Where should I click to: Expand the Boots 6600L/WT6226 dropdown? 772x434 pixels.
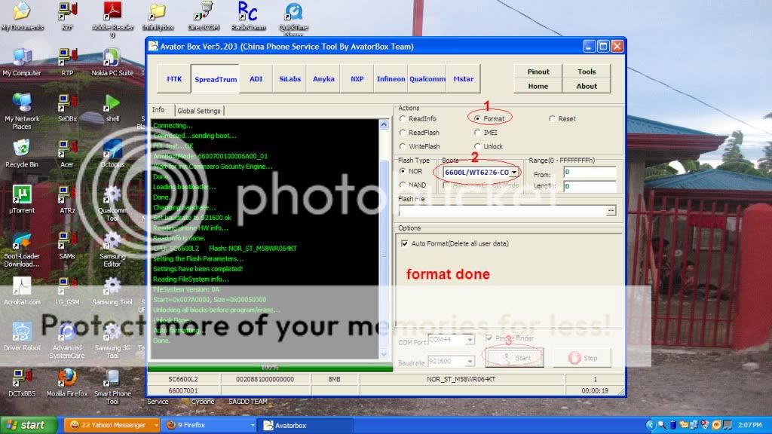[514, 173]
